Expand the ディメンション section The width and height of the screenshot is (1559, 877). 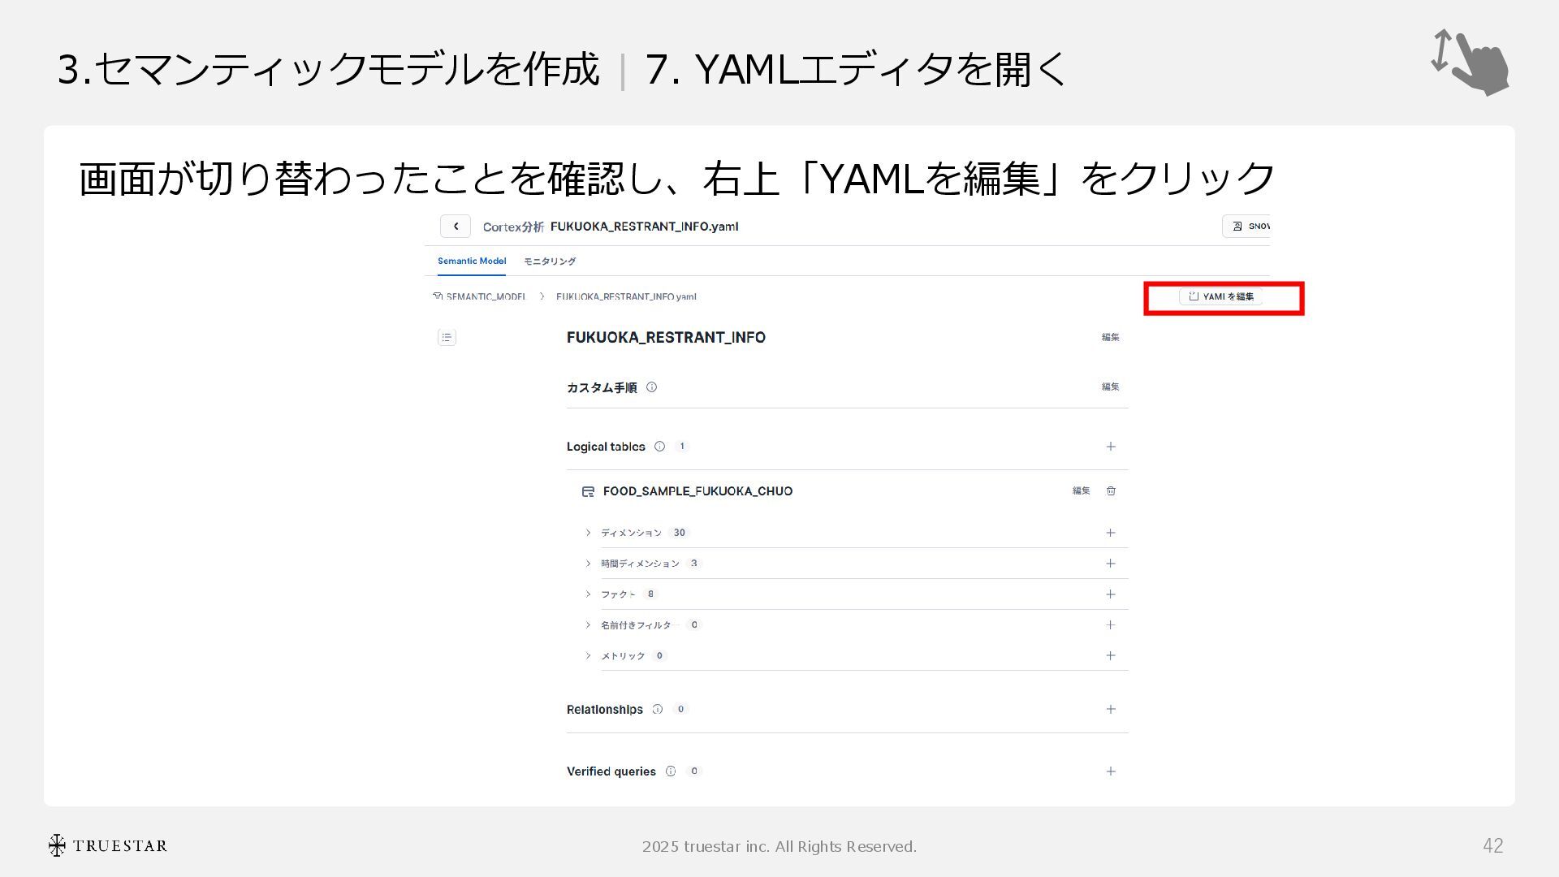[x=589, y=533]
